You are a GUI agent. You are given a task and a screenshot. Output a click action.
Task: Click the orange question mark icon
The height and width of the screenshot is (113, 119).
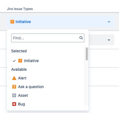click(x=14, y=87)
